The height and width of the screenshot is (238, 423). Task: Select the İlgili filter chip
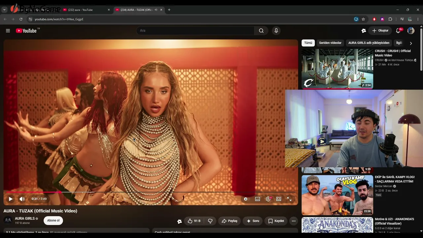click(x=399, y=43)
